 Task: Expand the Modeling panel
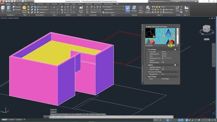tap(11, 15)
